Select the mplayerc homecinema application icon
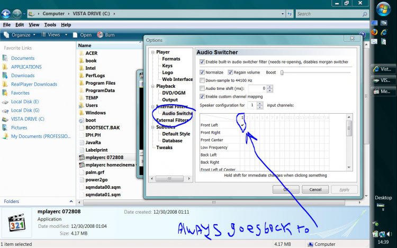This screenshot has height=248, width=397. [82, 165]
